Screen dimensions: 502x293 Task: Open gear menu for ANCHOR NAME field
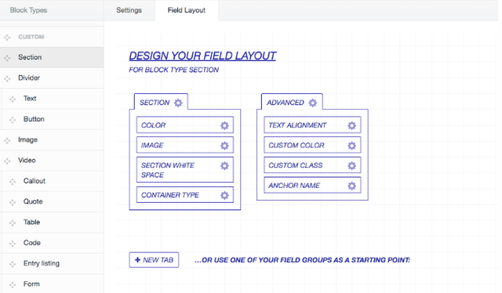coord(352,186)
